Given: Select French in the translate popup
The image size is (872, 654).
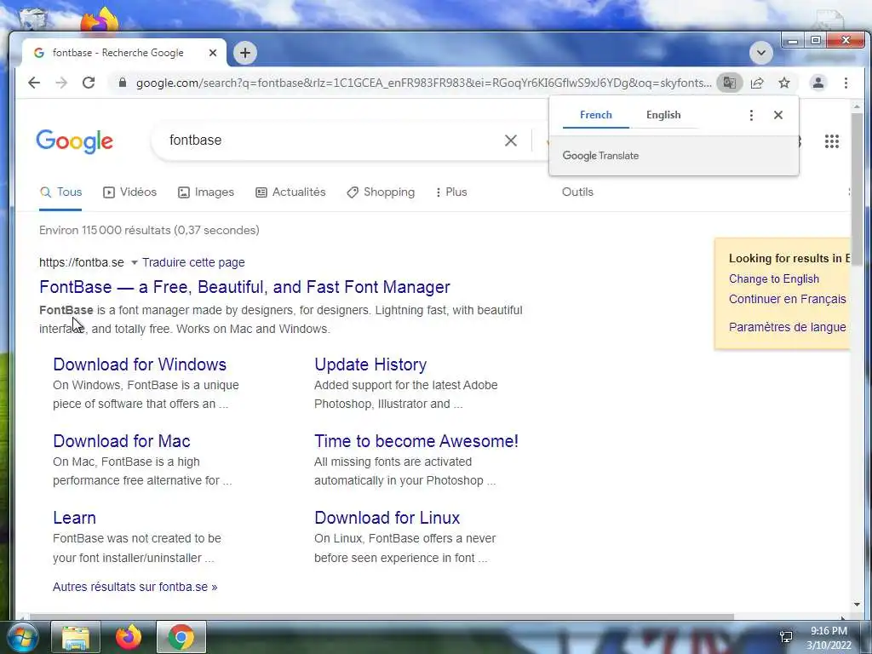Looking at the screenshot, I should [595, 115].
